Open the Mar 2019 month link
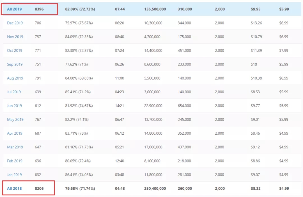The image size is (303, 197). (15, 147)
